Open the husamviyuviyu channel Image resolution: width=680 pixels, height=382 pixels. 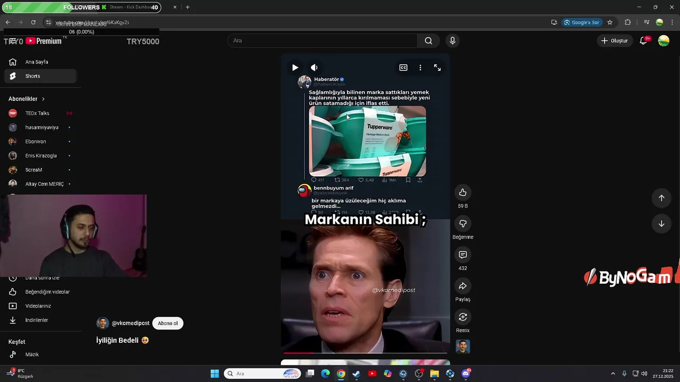(x=40, y=127)
